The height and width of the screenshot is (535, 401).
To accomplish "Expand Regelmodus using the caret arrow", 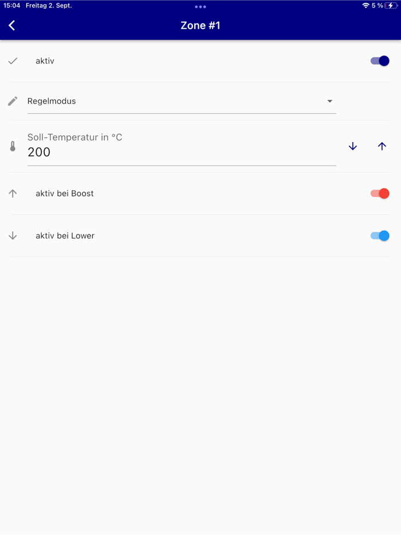I will point(330,101).
